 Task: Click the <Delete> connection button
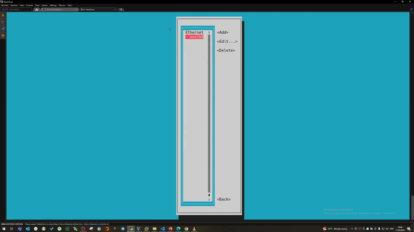[226, 50]
